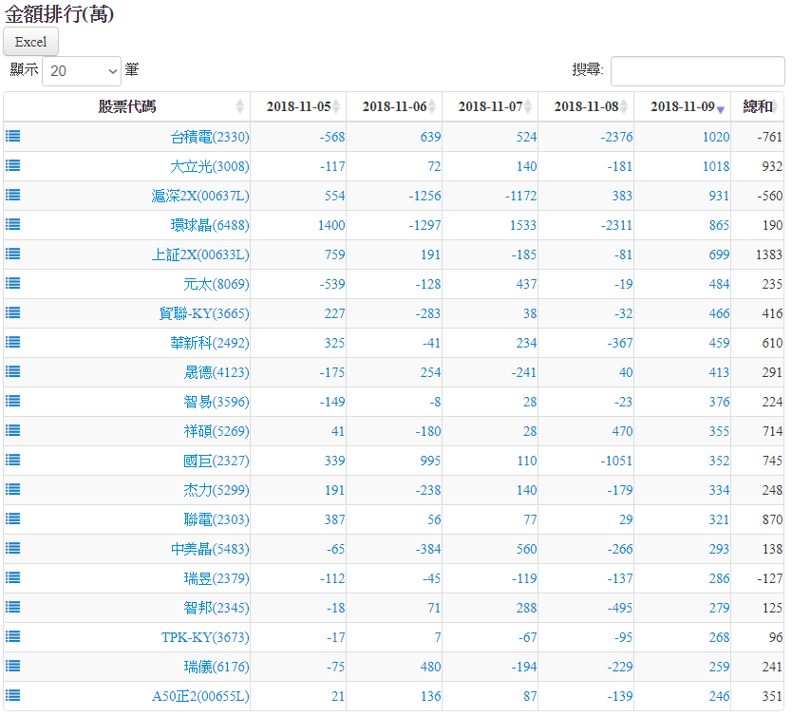Screen dimensions: 792x716
Task: Open the row menu icon for 環球晶(6488)
Action: [x=13, y=224]
